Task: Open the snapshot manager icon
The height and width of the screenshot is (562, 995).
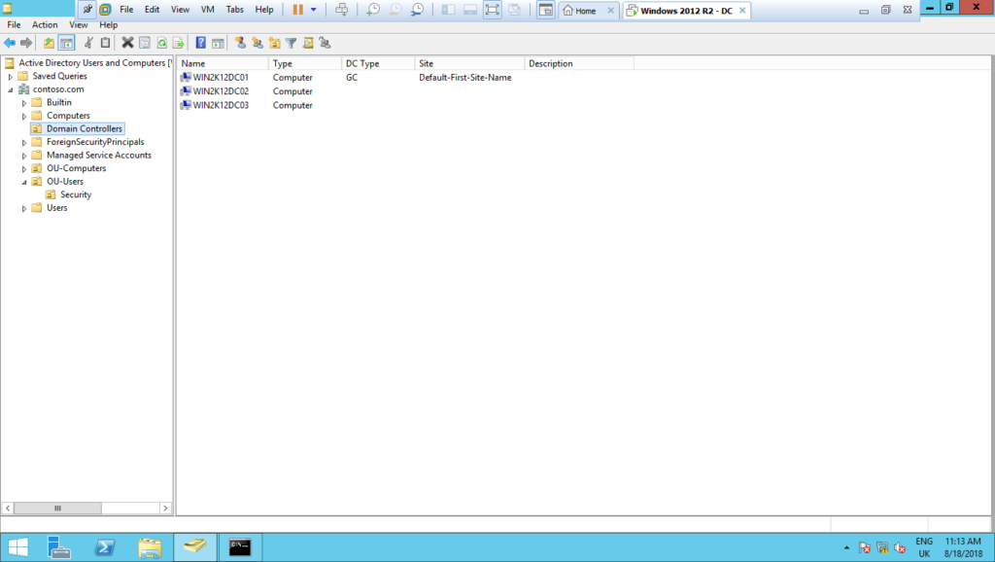Action: 417,10
